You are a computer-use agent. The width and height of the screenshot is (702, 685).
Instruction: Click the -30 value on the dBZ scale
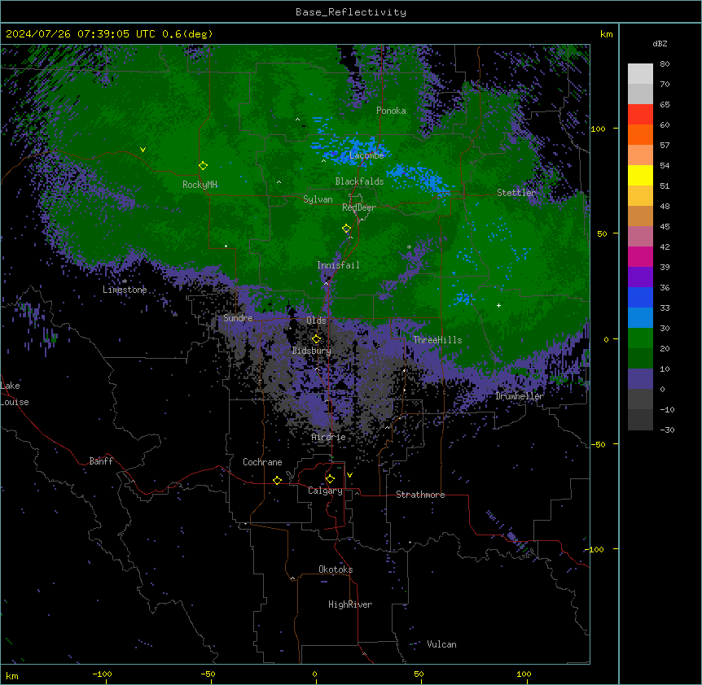pos(667,430)
